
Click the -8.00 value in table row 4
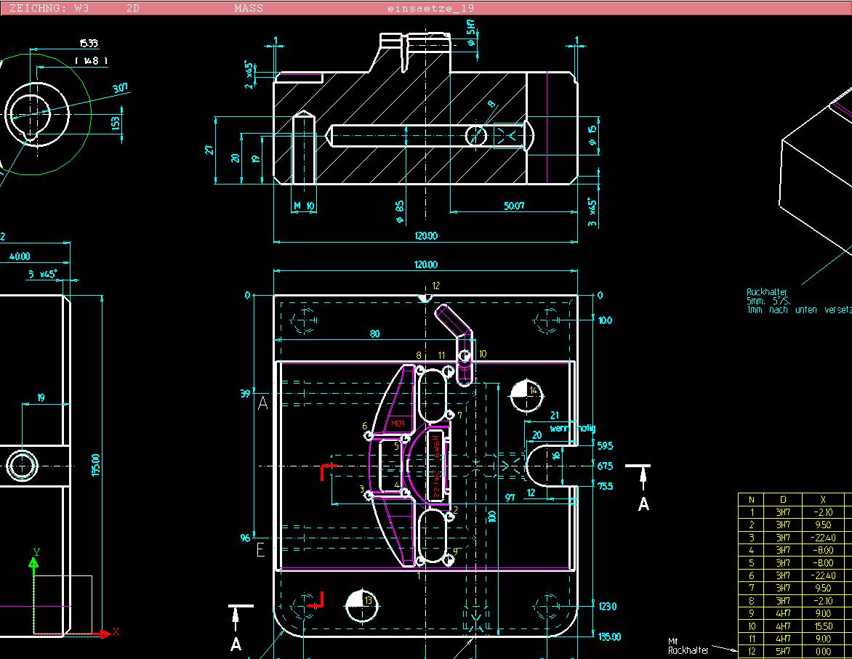tap(823, 550)
